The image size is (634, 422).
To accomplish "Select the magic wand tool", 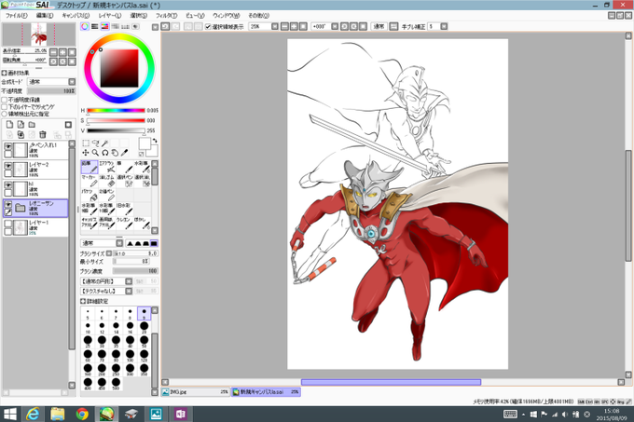I will (x=105, y=143).
